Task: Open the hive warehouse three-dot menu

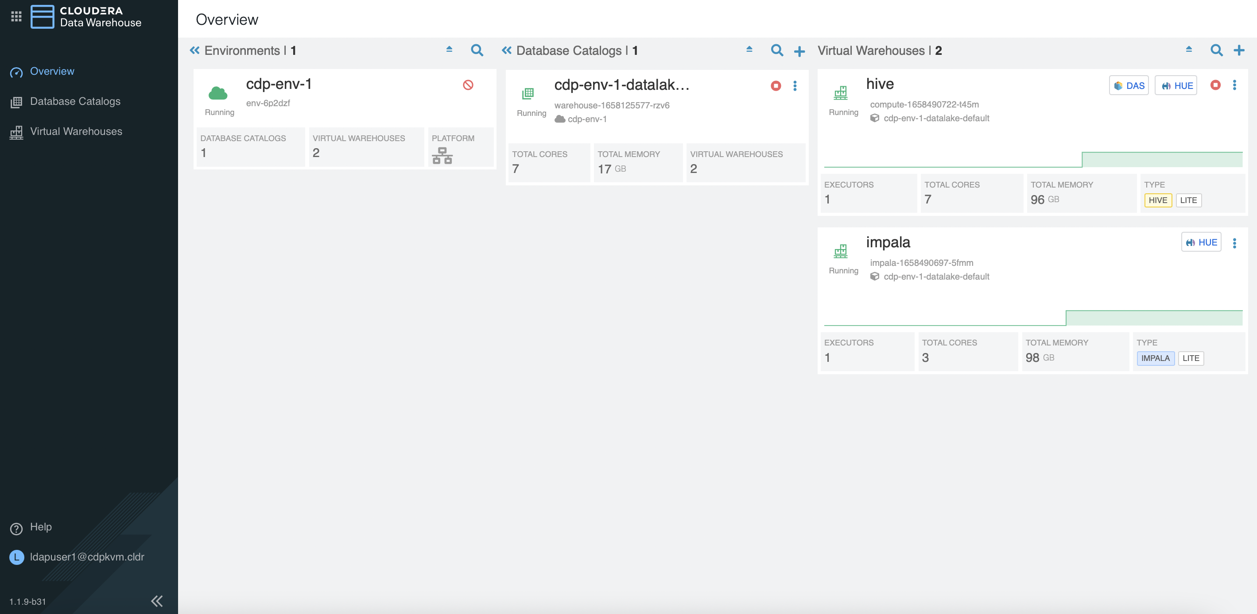Action: [1234, 85]
